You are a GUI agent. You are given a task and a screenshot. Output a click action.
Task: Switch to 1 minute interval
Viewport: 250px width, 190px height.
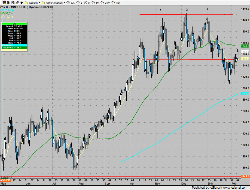click(x=79, y=3)
